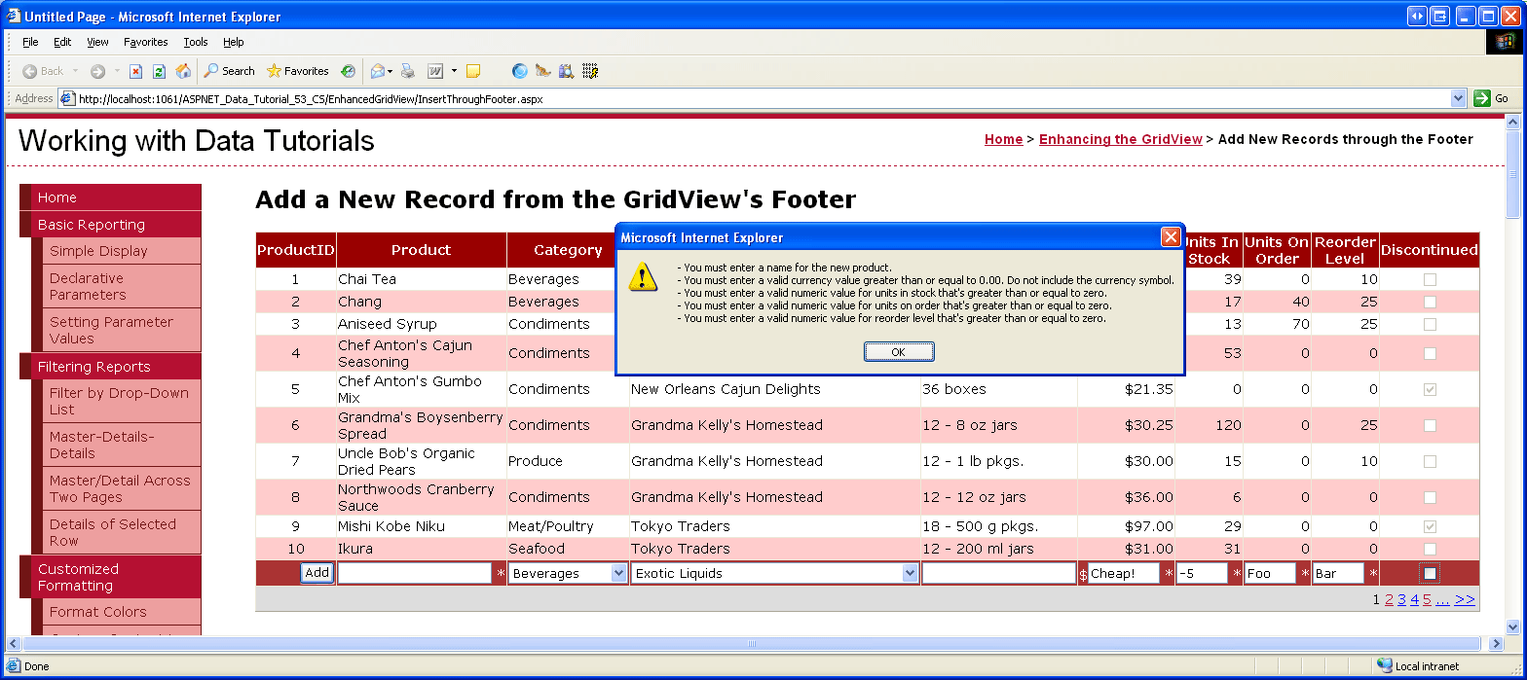The height and width of the screenshot is (680, 1527).
Task: Click the Refresh page icon
Action: click(x=159, y=71)
